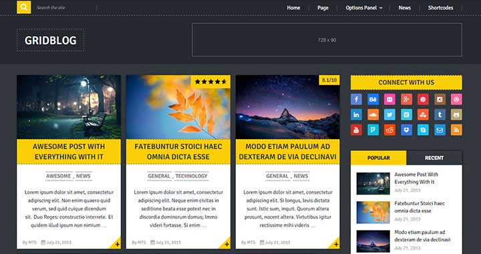Select the AWESOME category tag

pos(59,176)
